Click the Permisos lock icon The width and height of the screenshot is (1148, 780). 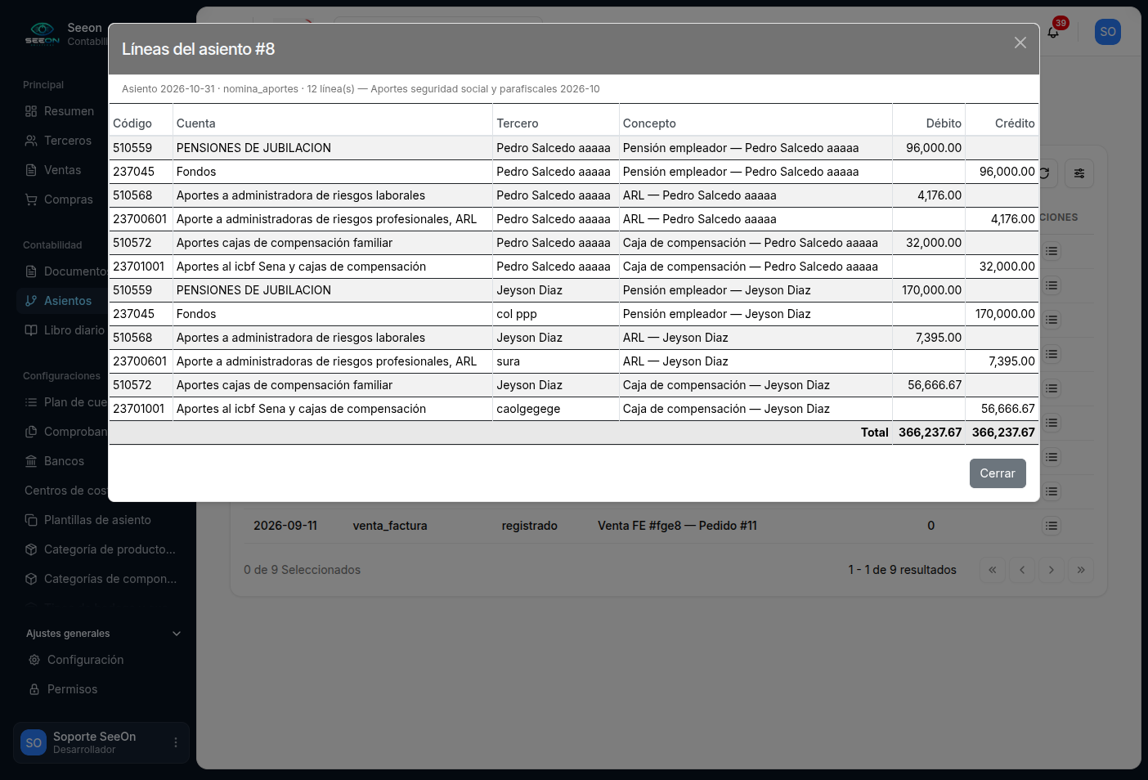34,689
